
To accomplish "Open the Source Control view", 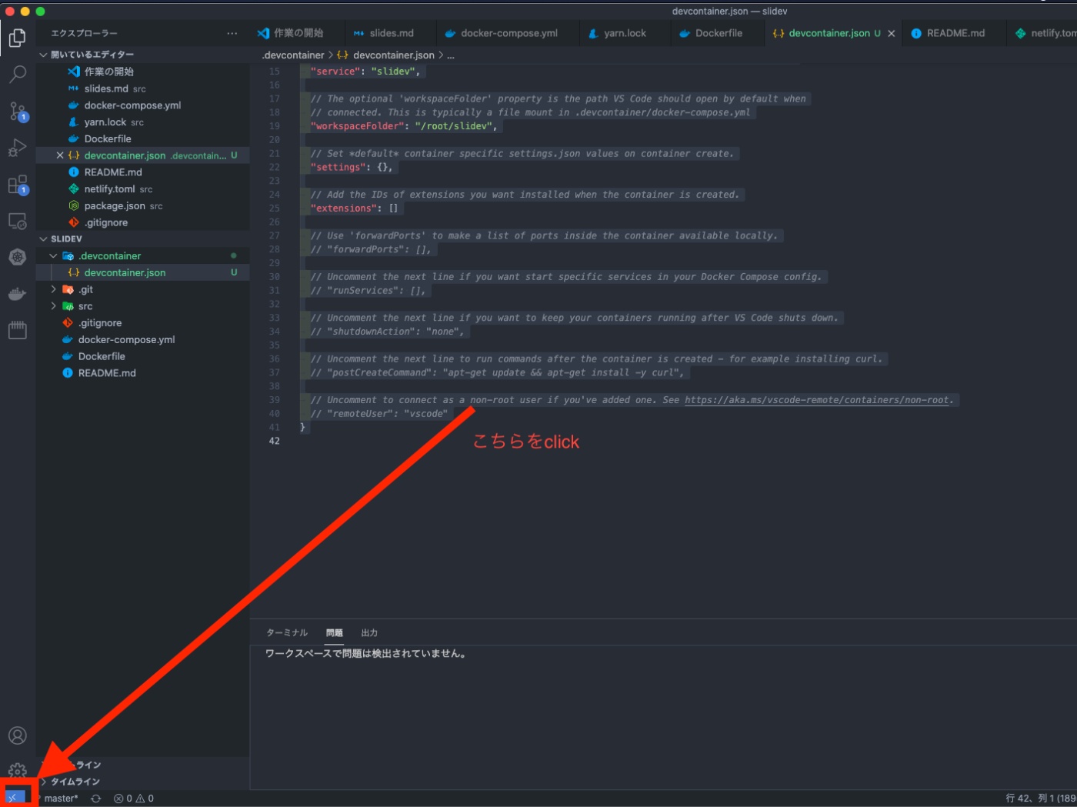I will pyautogui.click(x=17, y=110).
